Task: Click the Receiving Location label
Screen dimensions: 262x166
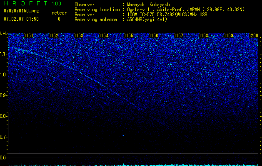Action: tap(97, 10)
